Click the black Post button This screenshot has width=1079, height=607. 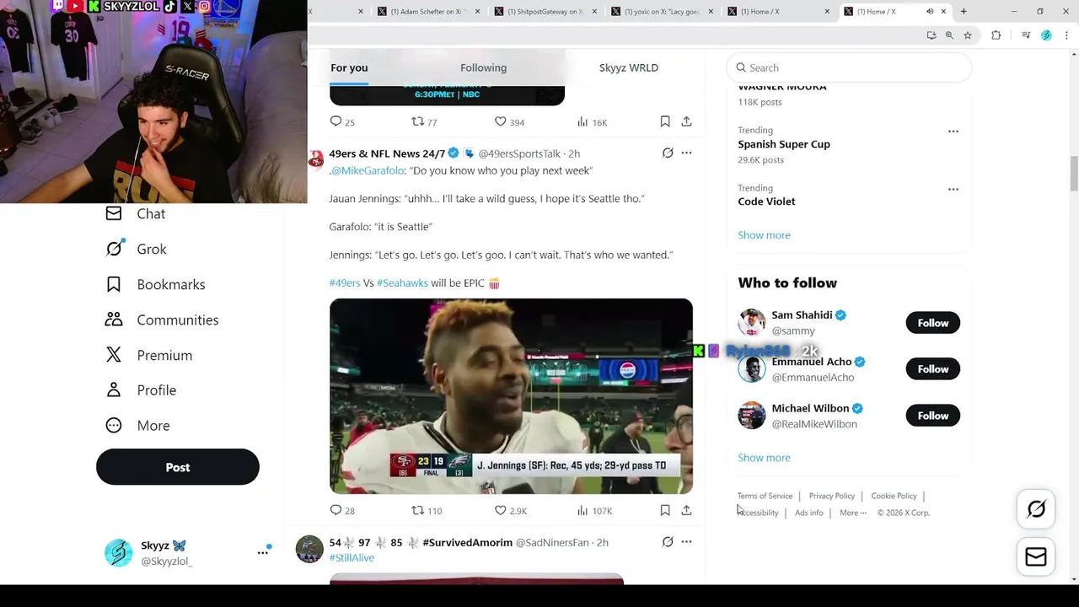(177, 467)
